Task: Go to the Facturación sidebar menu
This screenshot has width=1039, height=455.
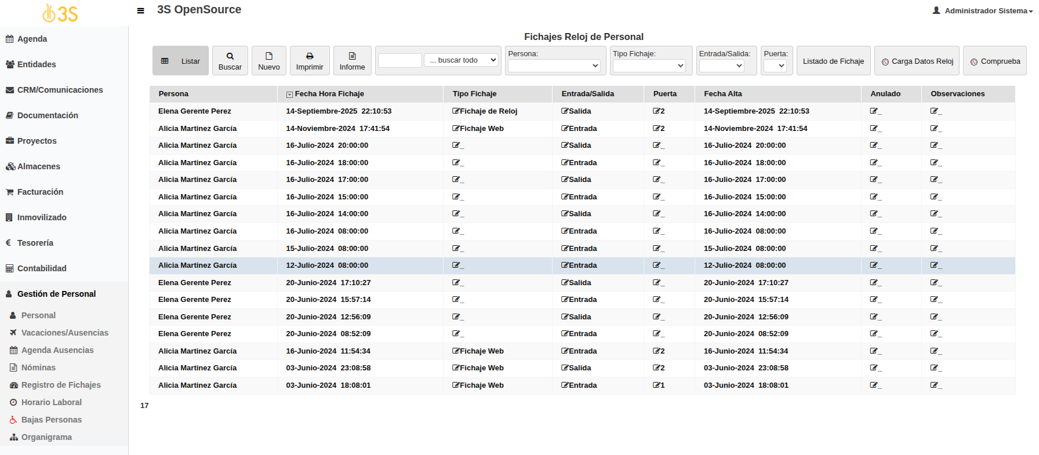Action: (40, 192)
